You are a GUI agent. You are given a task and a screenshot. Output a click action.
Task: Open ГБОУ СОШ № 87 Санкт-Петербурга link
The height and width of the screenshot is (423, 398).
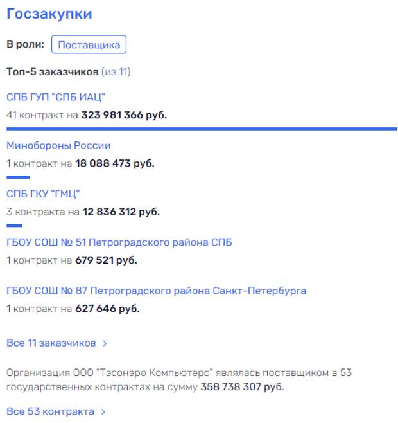coord(156,291)
